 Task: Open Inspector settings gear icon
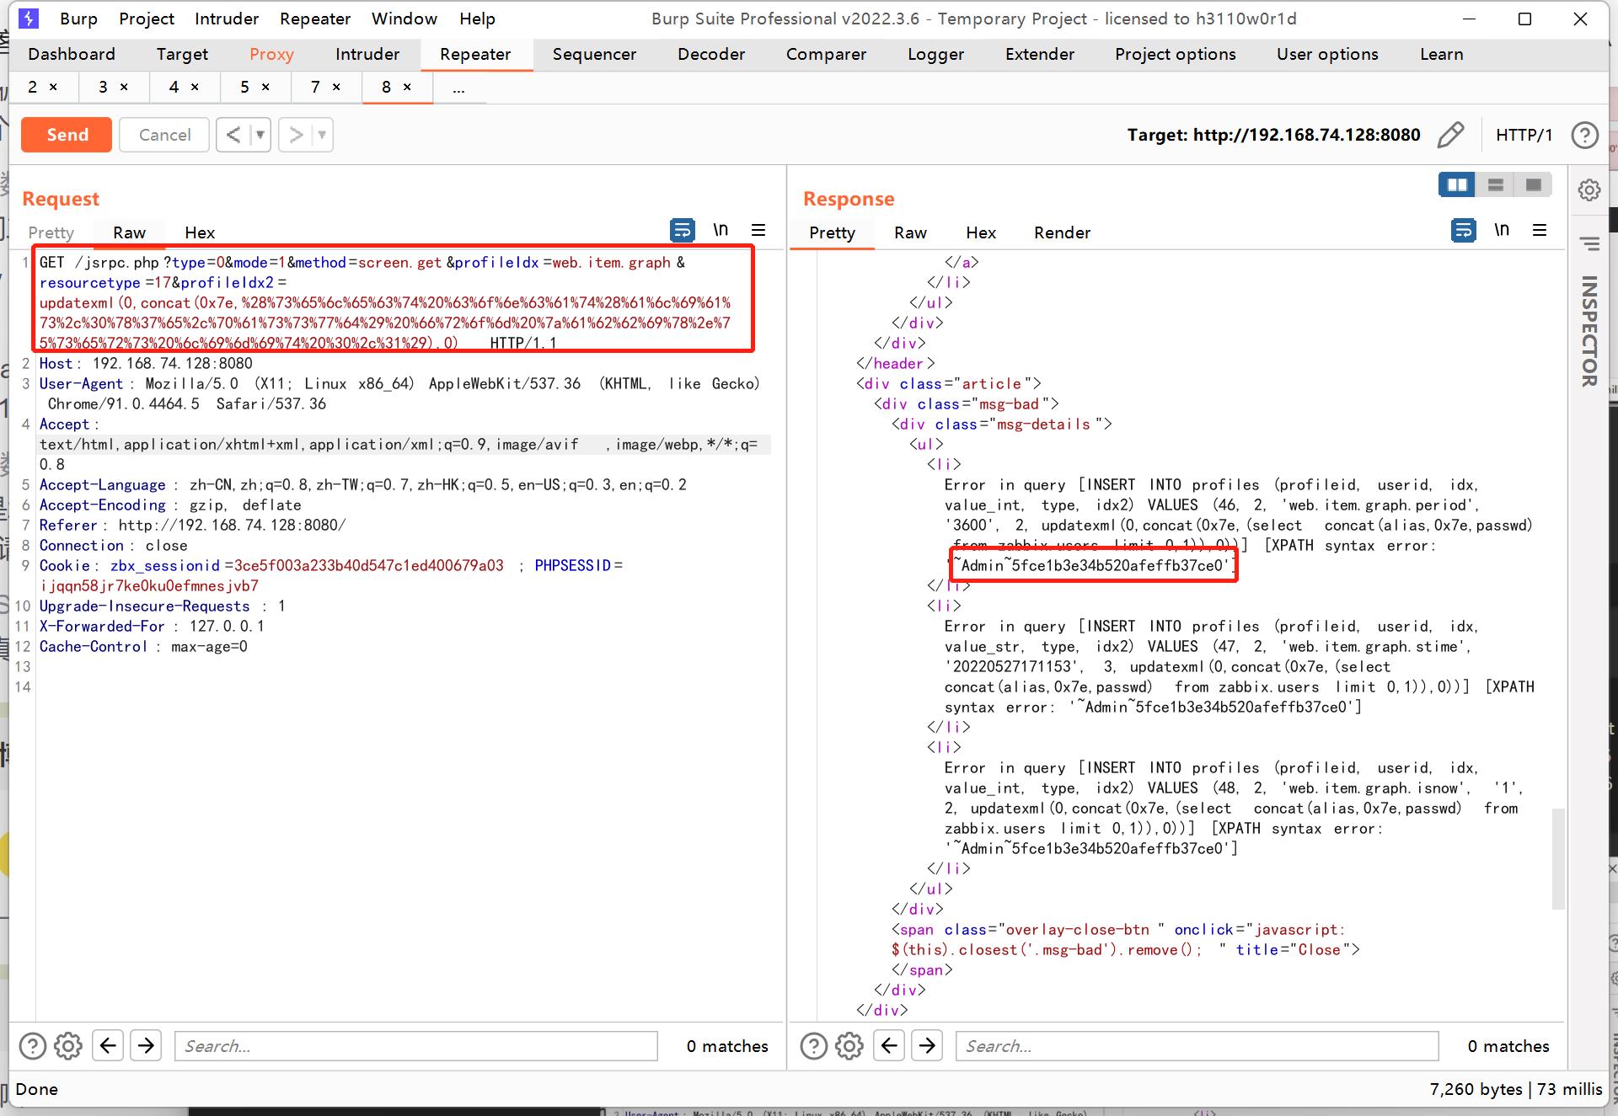coord(1589,190)
